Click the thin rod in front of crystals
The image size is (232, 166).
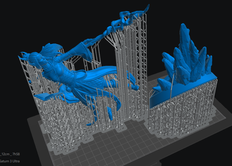(x=172, y=85)
